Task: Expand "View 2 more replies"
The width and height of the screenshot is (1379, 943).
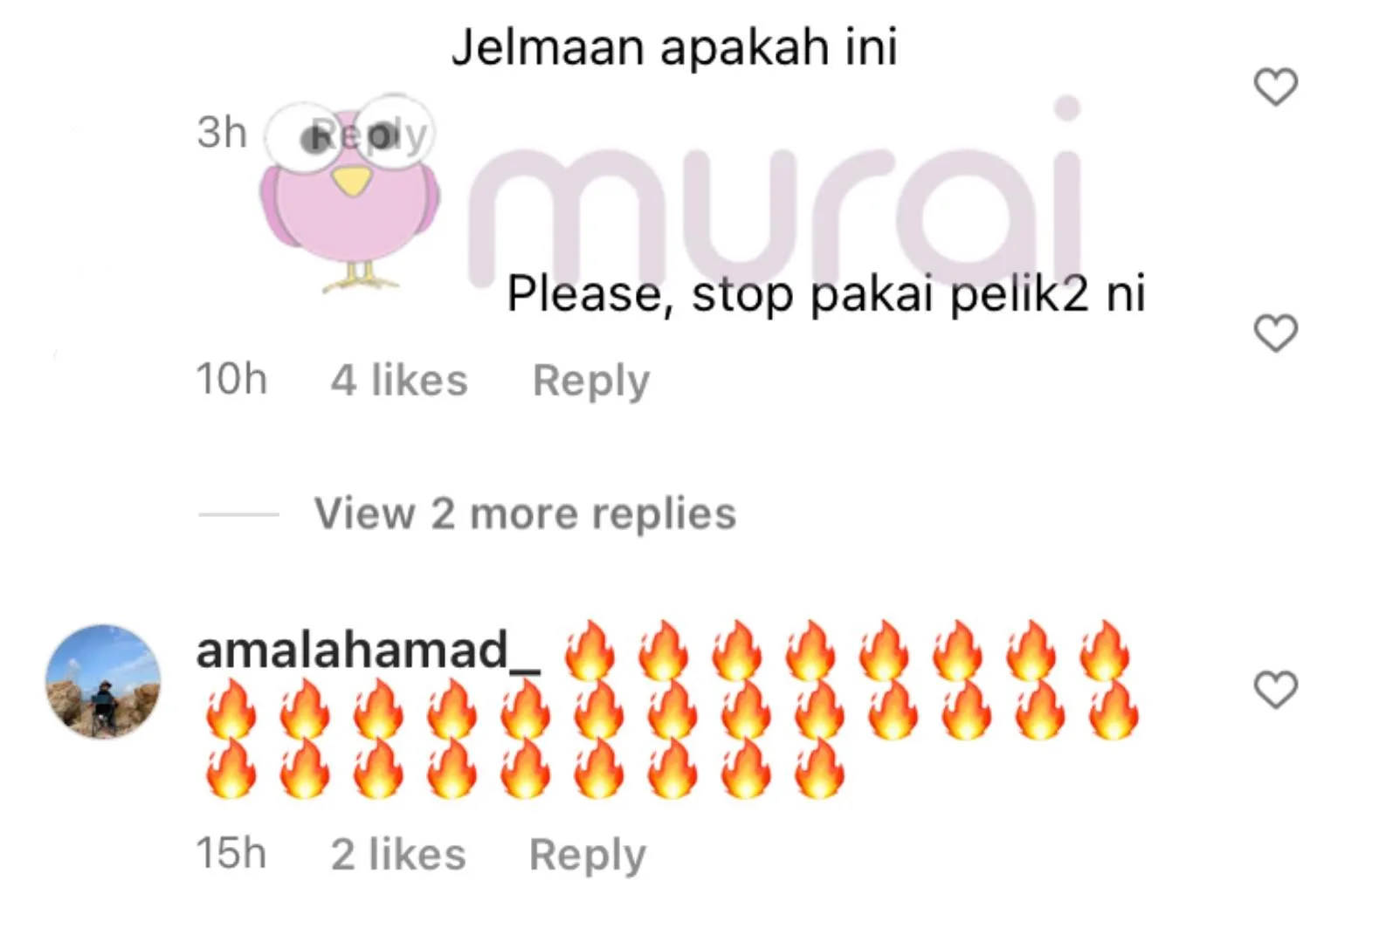Action: (525, 513)
